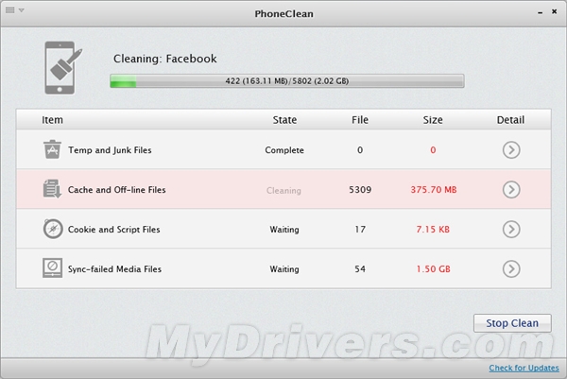Open detail arrow for Temp and Junk Files

pos(511,149)
